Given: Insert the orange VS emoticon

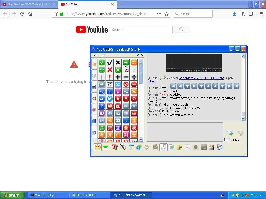Looking at the screenshot, I should [110, 121].
